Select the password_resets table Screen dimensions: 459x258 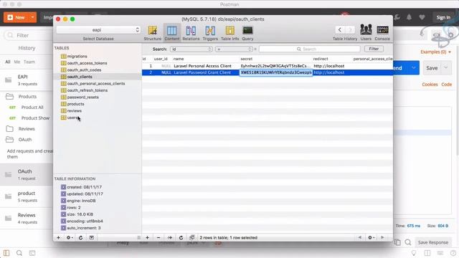[x=83, y=97]
